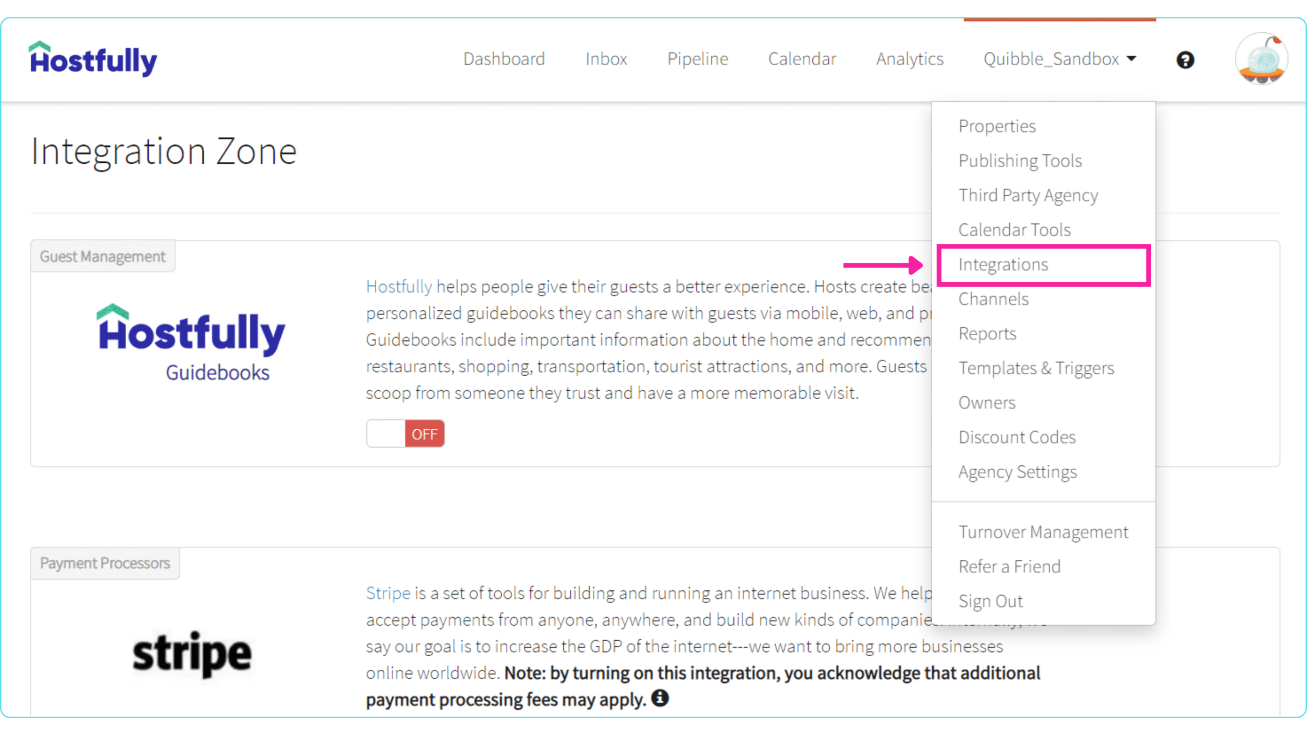Click the Hostfully logo in header
Viewport: 1307px width, 735px height.
(x=93, y=59)
